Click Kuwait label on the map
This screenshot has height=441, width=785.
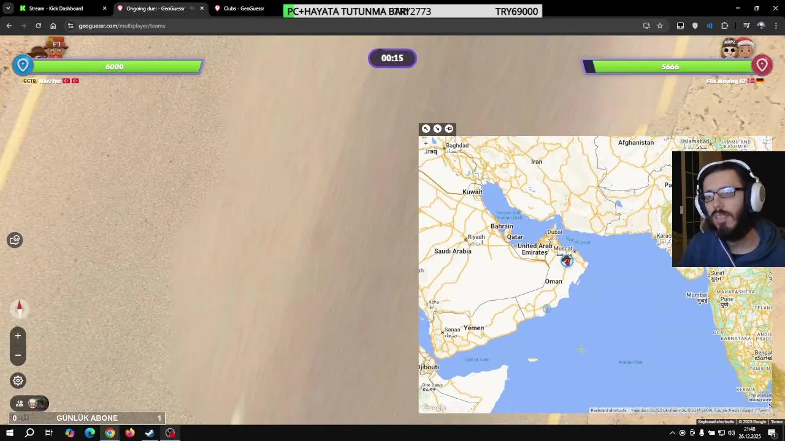pos(472,192)
